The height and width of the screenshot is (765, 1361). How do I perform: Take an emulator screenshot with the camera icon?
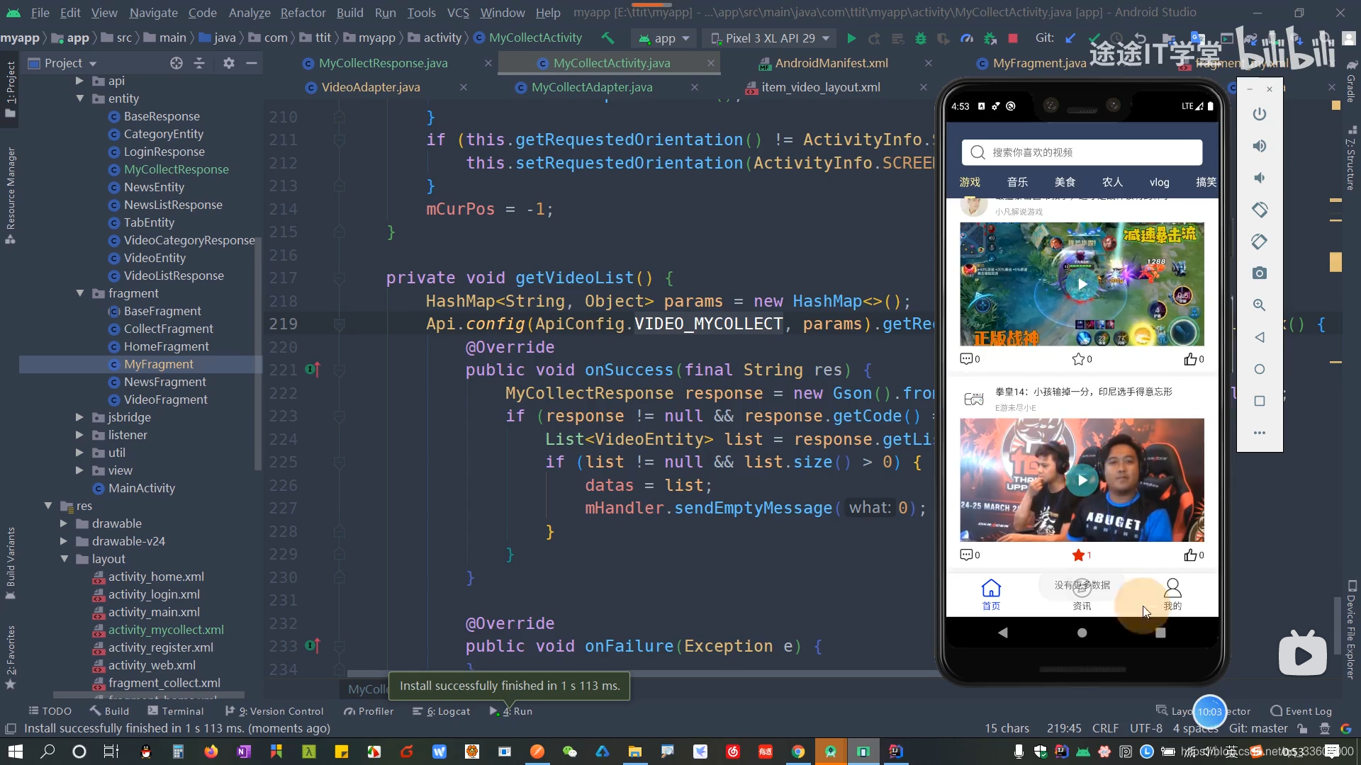[x=1259, y=273]
